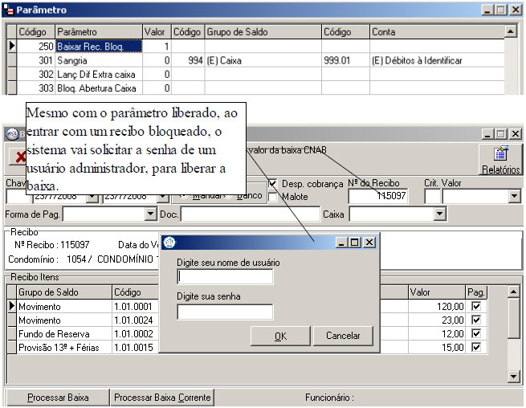Image resolution: width=526 pixels, height=408 pixels.
Task: Click Cancelar in the login dialog
Action: pos(343,336)
